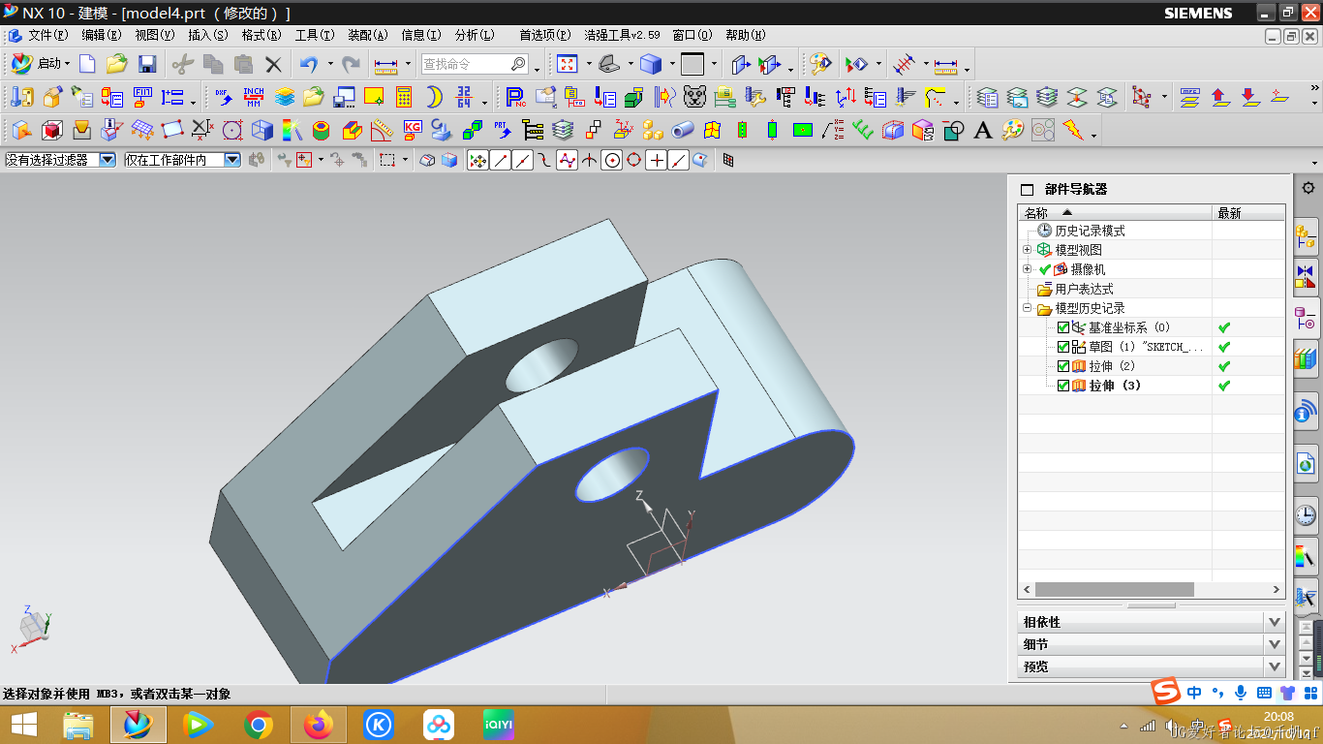The width and height of the screenshot is (1323, 744).
Task: Click the resource bar settings gear icon
Action: pyautogui.click(x=1308, y=188)
